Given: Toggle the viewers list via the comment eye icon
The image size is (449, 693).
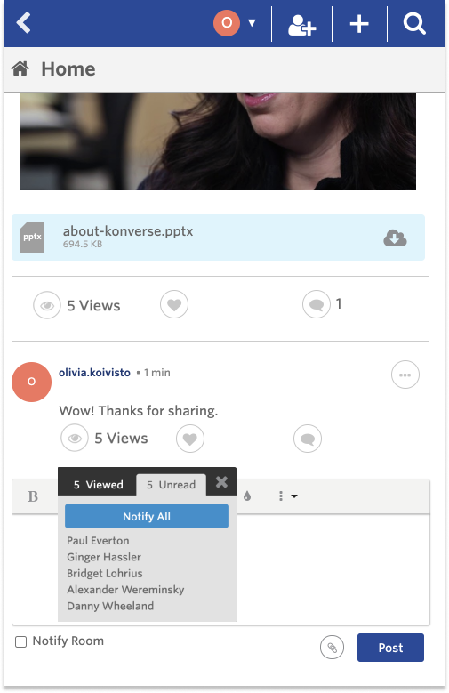Looking at the screenshot, I should tap(75, 438).
